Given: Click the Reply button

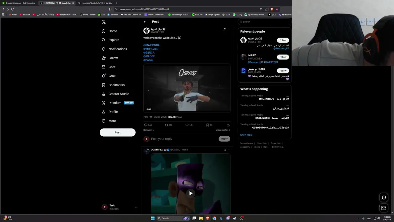Looking at the screenshot, I should coord(224,139).
